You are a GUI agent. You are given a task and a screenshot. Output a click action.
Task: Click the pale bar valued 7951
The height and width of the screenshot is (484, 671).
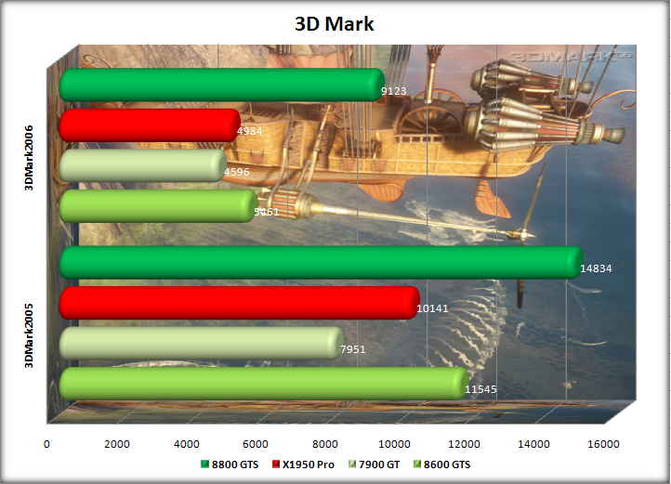pyautogui.click(x=200, y=343)
